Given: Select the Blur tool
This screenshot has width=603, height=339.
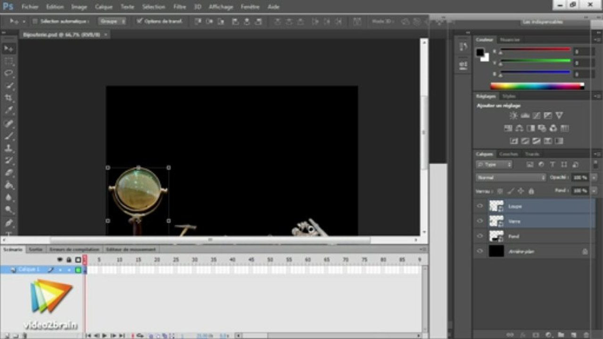Looking at the screenshot, I should coord(9,197).
